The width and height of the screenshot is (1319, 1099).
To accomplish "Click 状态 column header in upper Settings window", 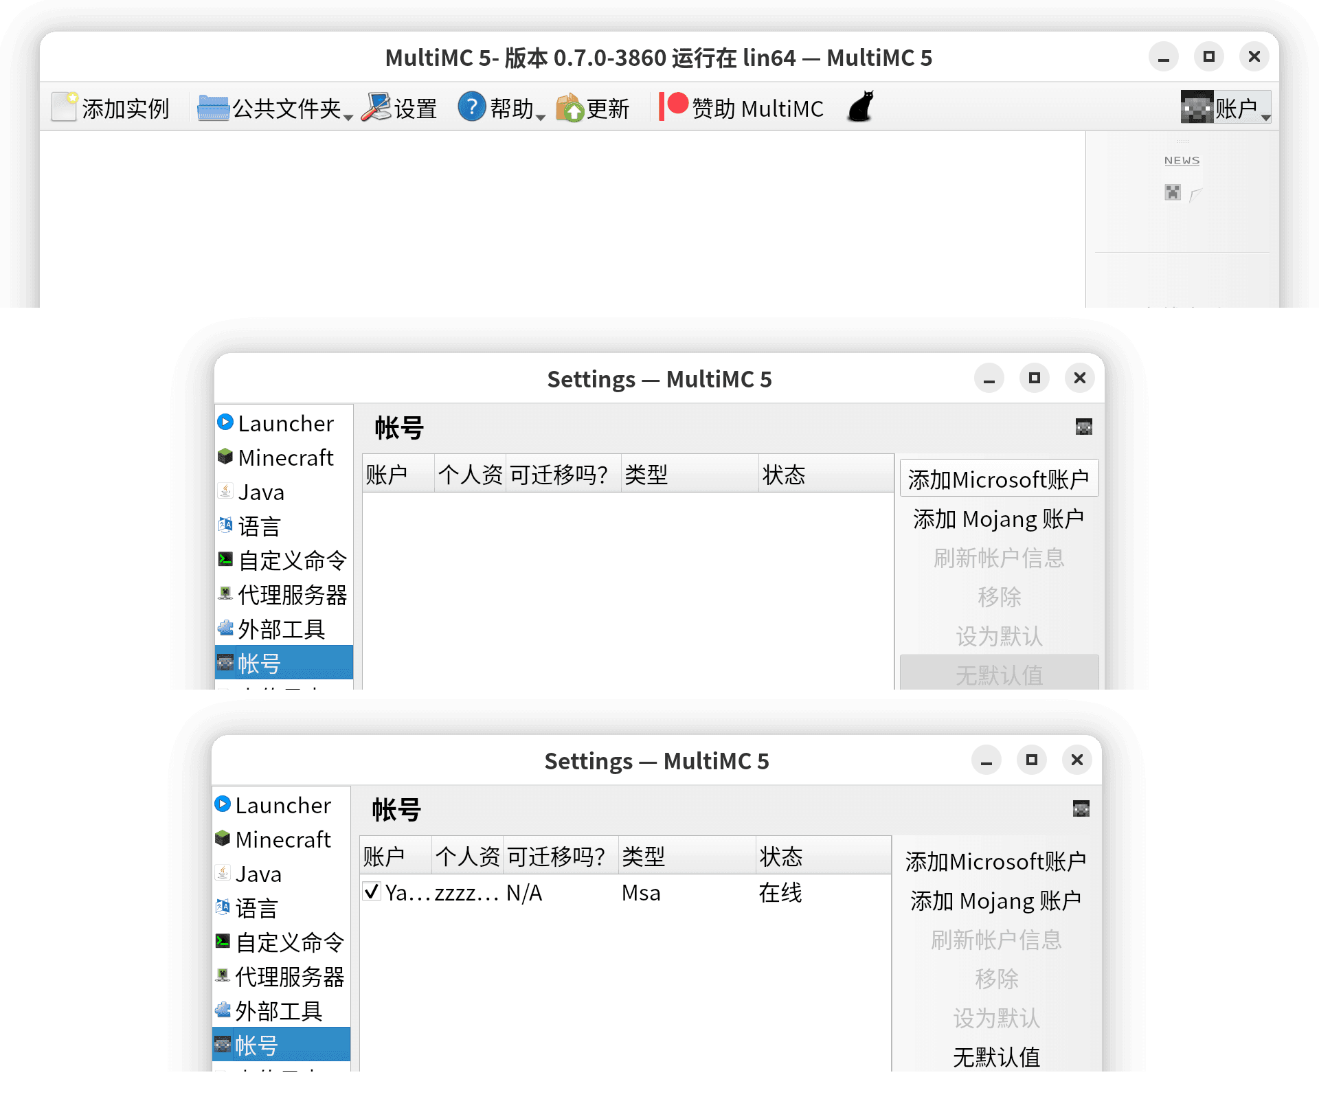I will [826, 474].
